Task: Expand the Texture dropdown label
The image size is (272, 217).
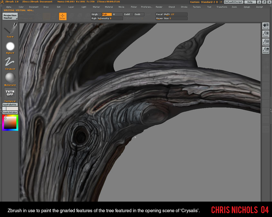Action: pyautogui.click(x=10, y=101)
